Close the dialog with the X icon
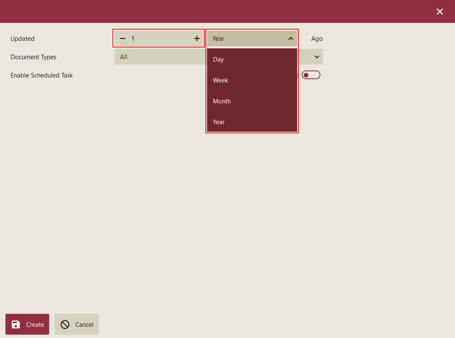This screenshot has width=455, height=338. click(x=440, y=12)
